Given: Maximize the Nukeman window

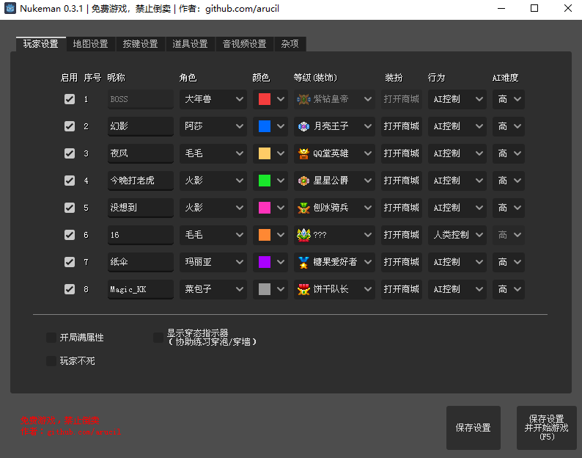Looking at the screenshot, I should pos(534,8).
